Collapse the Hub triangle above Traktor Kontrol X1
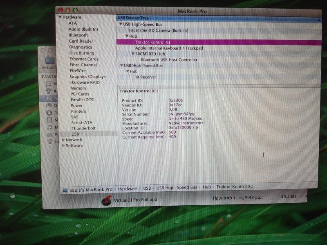 [x=127, y=36]
